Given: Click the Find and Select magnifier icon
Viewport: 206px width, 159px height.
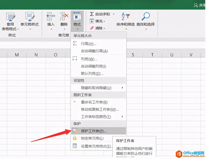Looking at the screenshot, I should (146, 16).
